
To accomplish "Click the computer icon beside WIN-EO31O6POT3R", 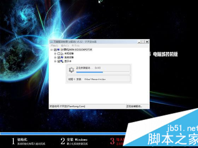I will click(x=58, y=50).
